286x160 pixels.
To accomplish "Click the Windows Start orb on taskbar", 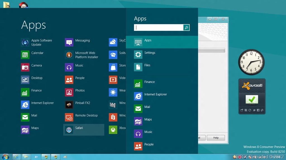I will click(x=5, y=157).
